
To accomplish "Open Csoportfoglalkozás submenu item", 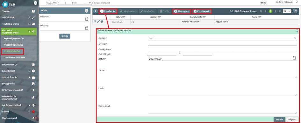I will coord(13,45).
